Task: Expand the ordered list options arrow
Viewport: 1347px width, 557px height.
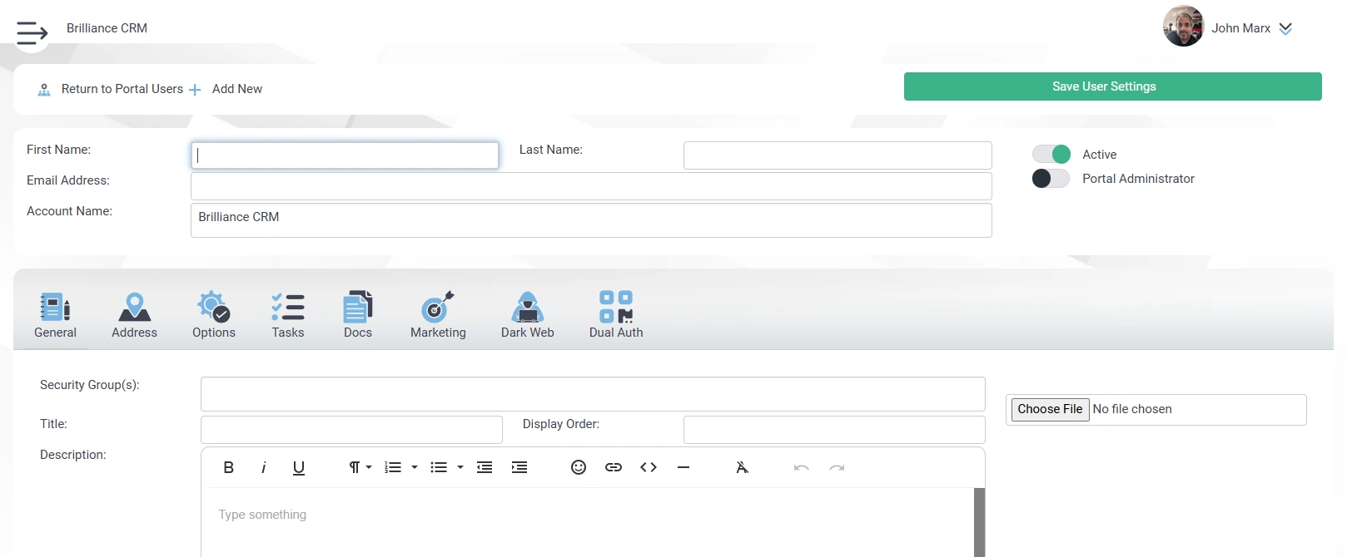Action: 415,467
